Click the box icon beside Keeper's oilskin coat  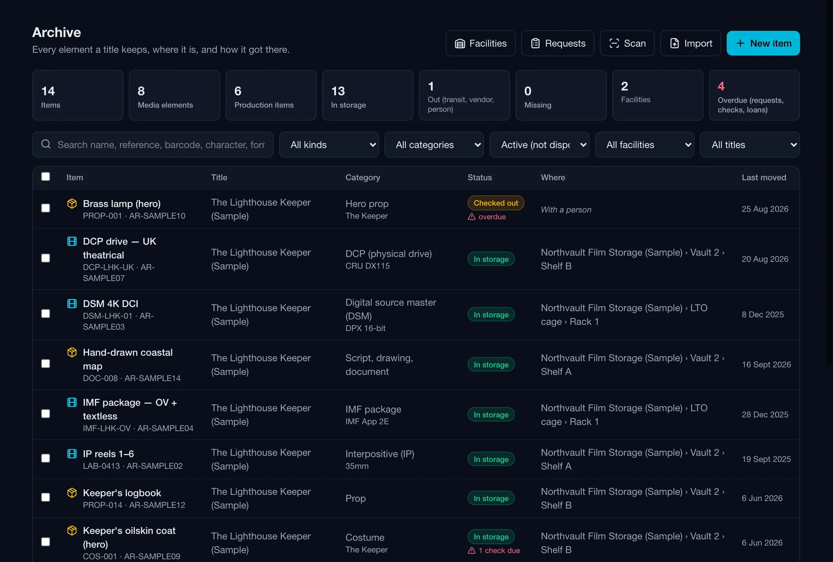(72, 531)
